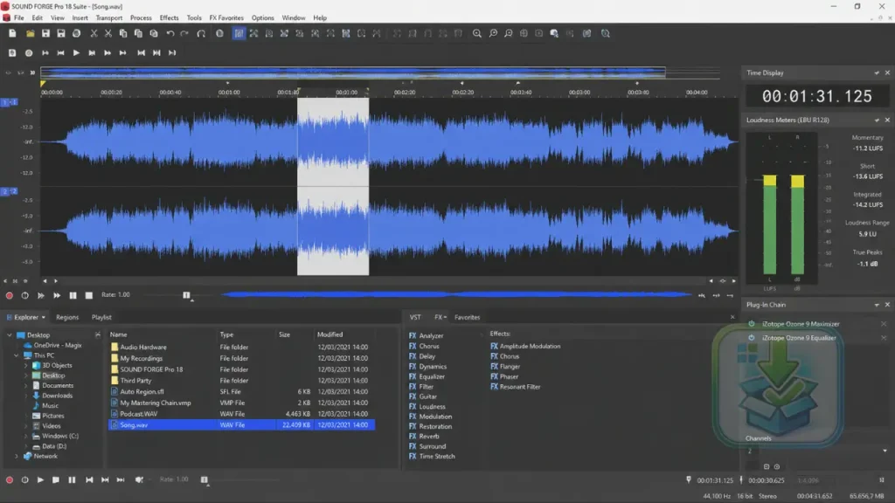This screenshot has width=895, height=503.
Task: Click the Repeat loop arrow icon
Action: pyautogui.click(x=201, y=34)
